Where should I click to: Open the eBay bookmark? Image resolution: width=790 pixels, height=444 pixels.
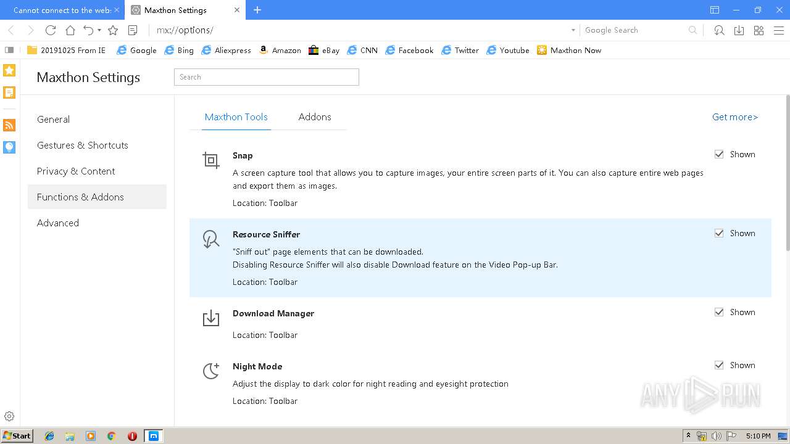coord(324,51)
